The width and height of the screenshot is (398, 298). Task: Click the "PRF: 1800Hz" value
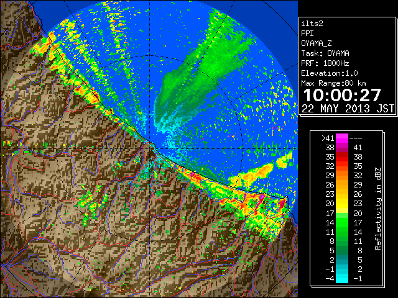[325, 63]
